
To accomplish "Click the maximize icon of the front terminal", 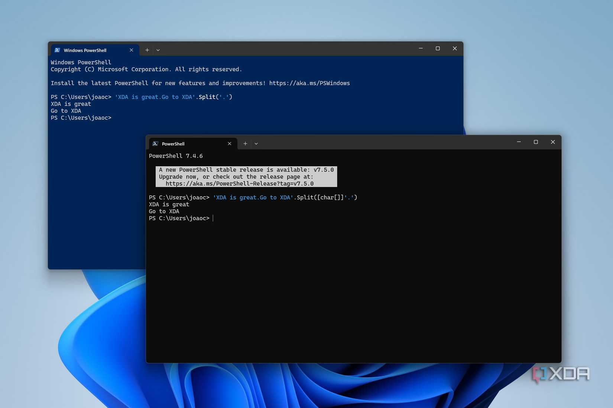I will pyautogui.click(x=536, y=142).
